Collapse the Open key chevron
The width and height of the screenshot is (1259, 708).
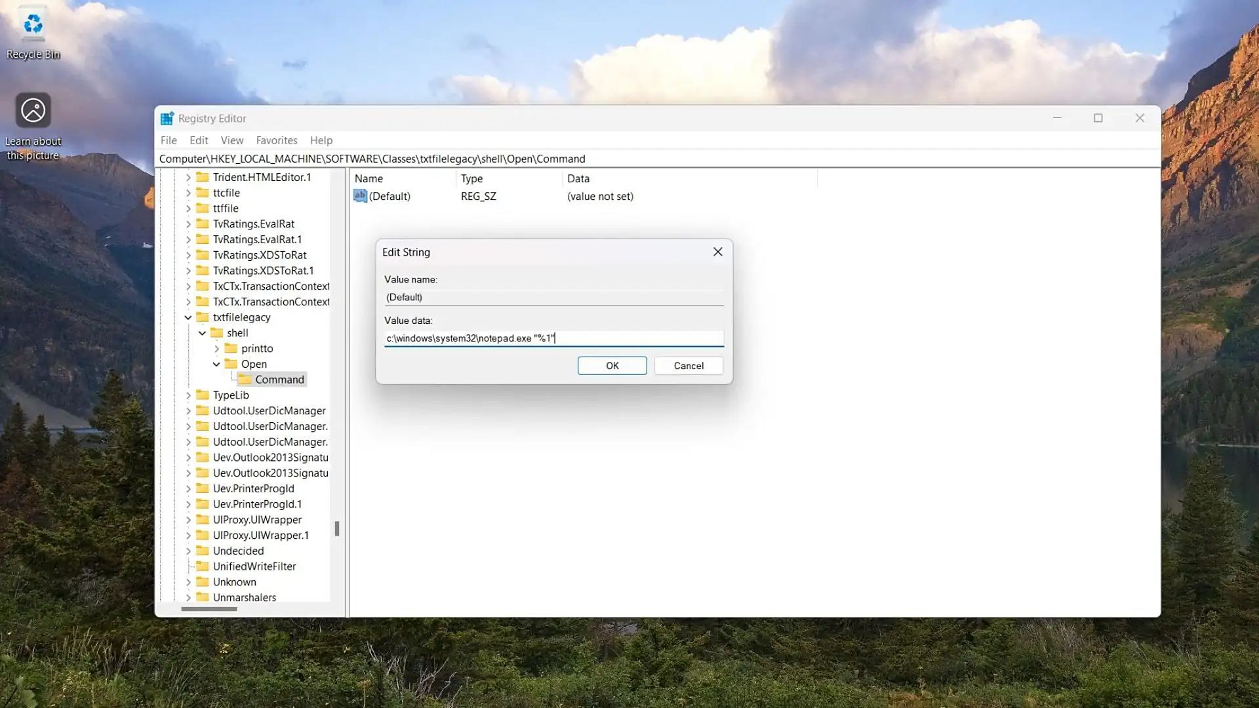pyautogui.click(x=216, y=364)
